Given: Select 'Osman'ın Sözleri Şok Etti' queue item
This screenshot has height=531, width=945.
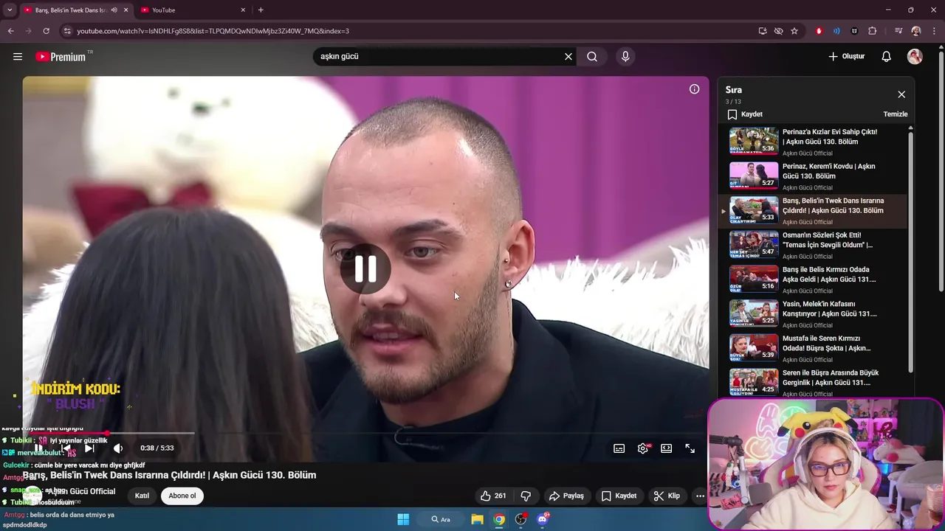Looking at the screenshot, I should pyautogui.click(x=813, y=245).
